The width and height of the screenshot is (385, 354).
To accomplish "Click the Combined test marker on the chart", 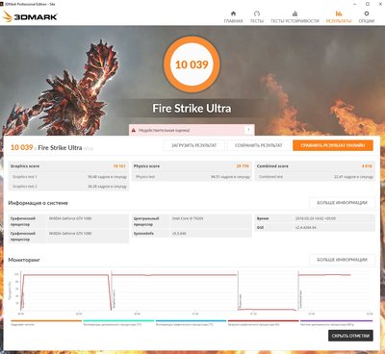I will tap(300, 299).
